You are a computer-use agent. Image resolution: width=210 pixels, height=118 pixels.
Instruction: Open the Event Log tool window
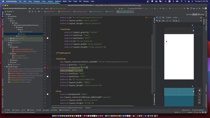(186, 110)
